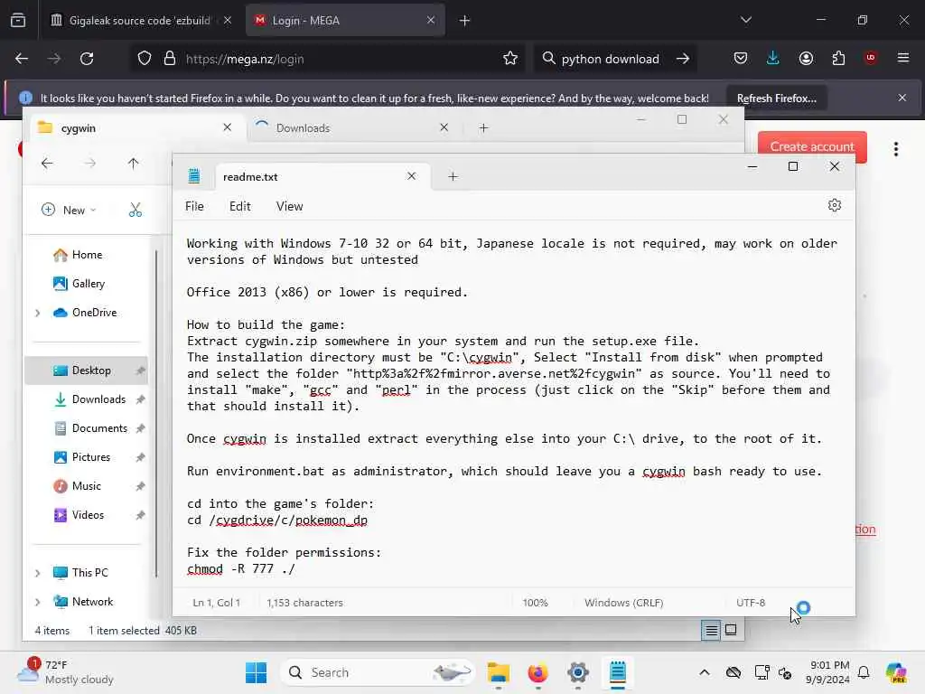Select Desktop in Explorer sidebar
This screenshot has width=925, height=694.
click(x=86, y=370)
